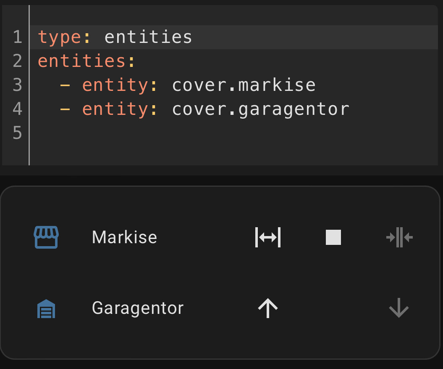Click the 'type' key on line 1
This screenshot has height=369, width=443.
[x=60, y=37]
